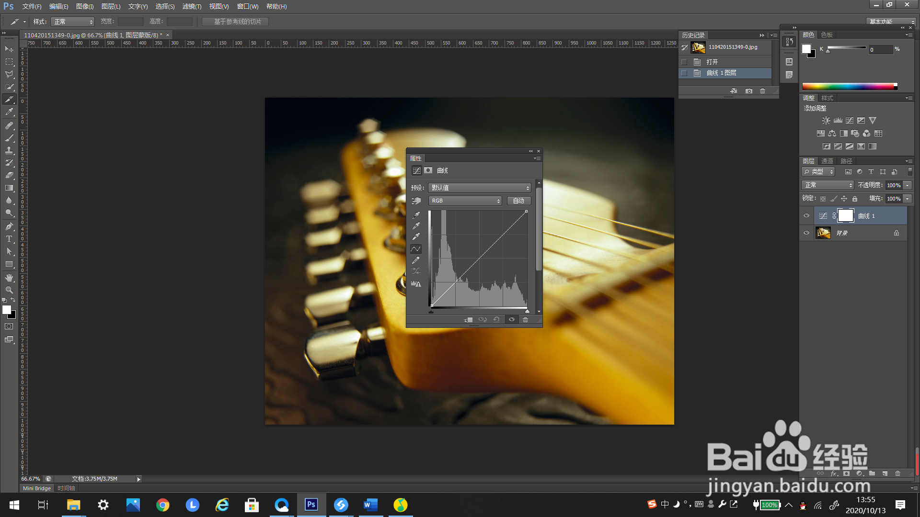Toggle layer visibility in Properties panel

511,320
